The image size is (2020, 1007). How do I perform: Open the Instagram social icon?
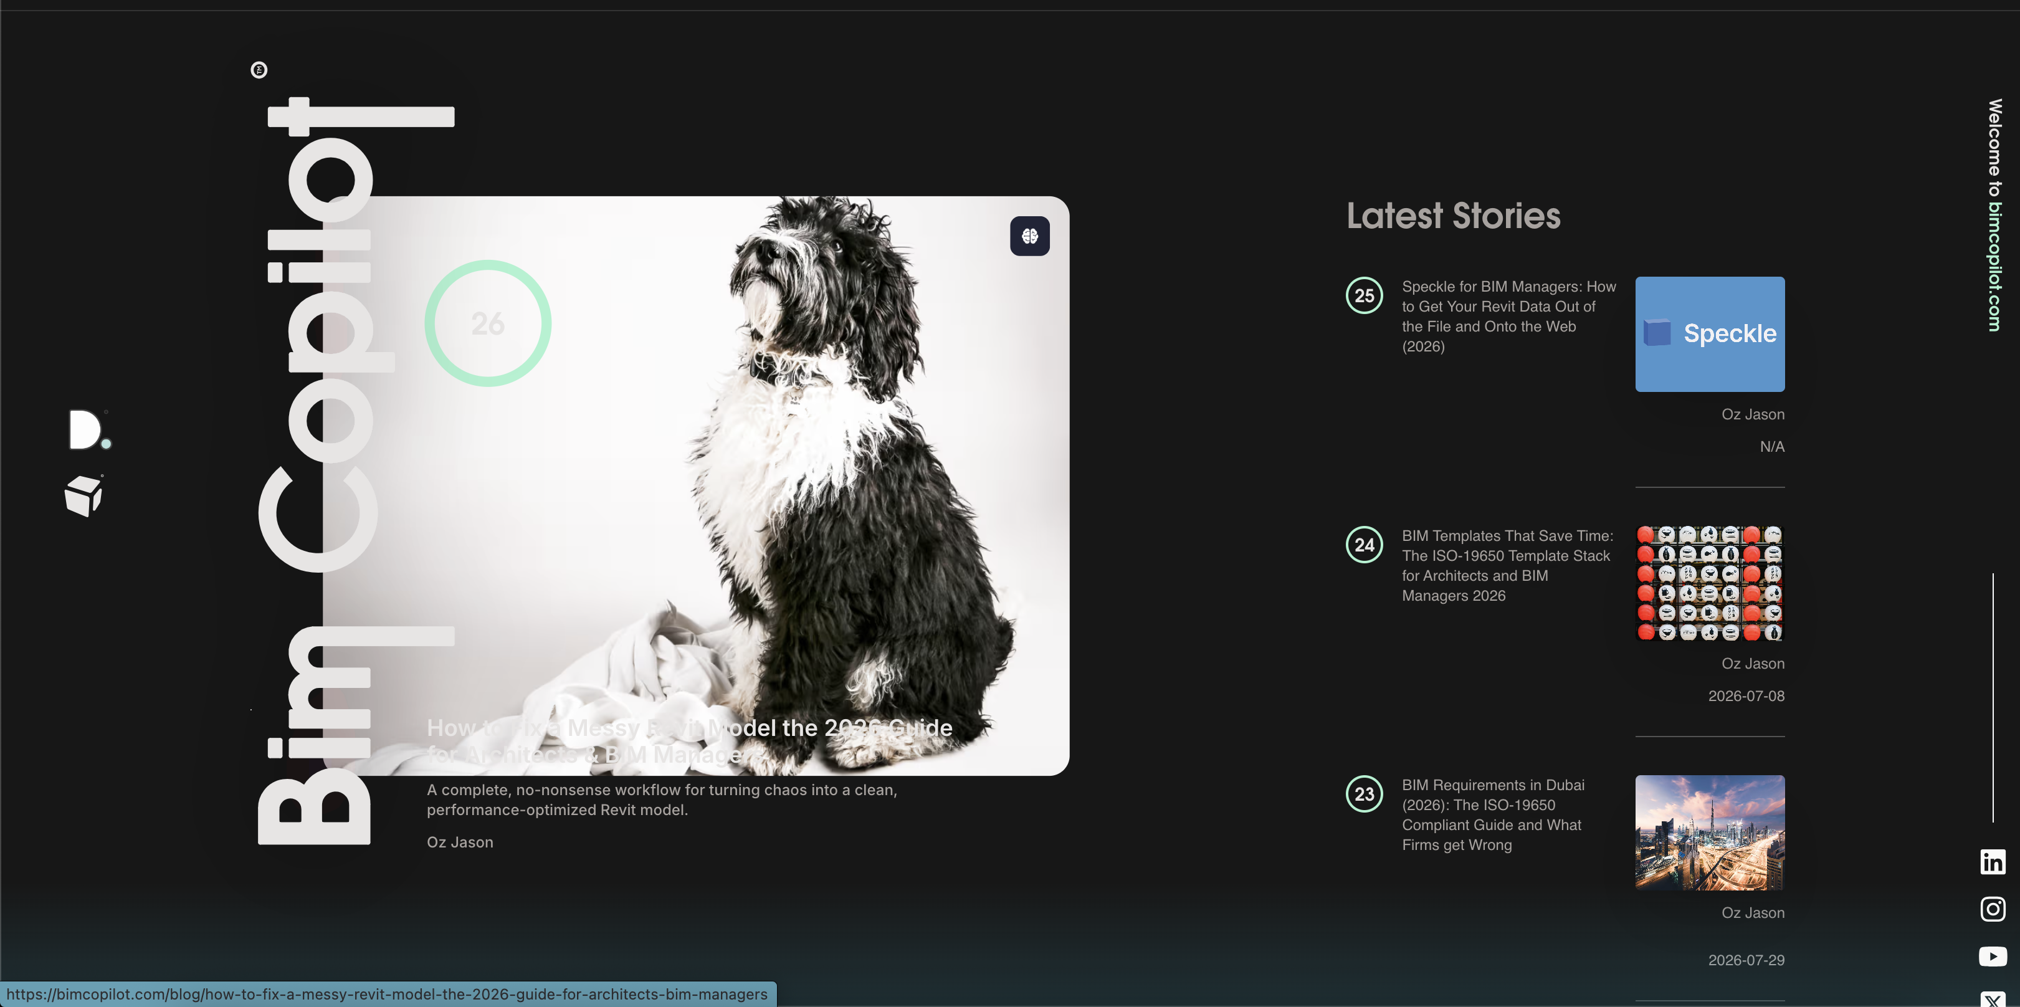click(1993, 909)
